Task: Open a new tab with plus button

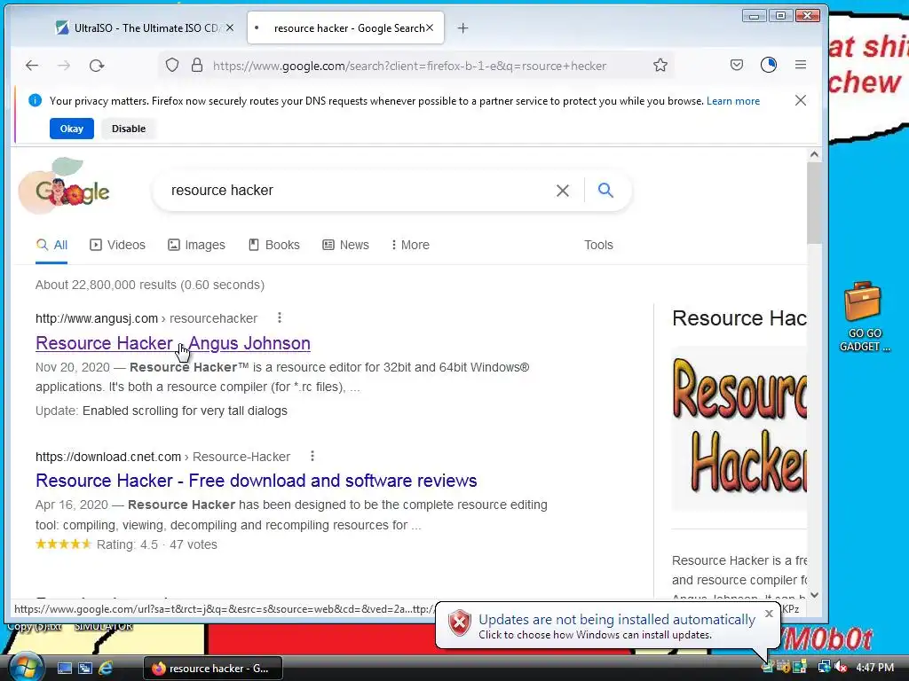Action: pyautogui.click(x=462, y=27)
